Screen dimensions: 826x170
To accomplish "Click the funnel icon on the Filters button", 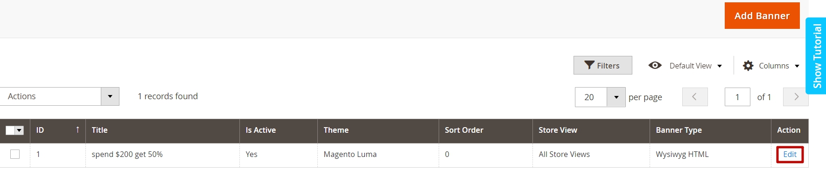I will point(589,65).
